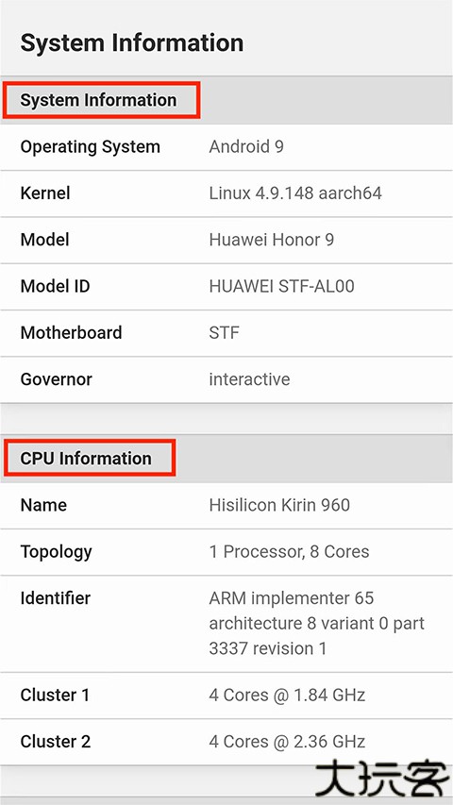This screenshot has height=805, width=453.
Task: Click the main System Information page title
Action: [x=131, y=42]
